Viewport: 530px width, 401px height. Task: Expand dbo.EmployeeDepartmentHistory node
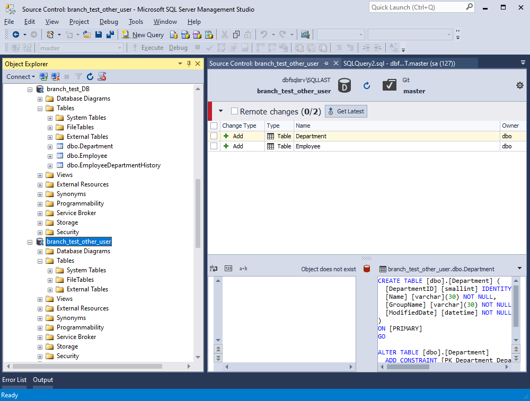pos(50,166)
